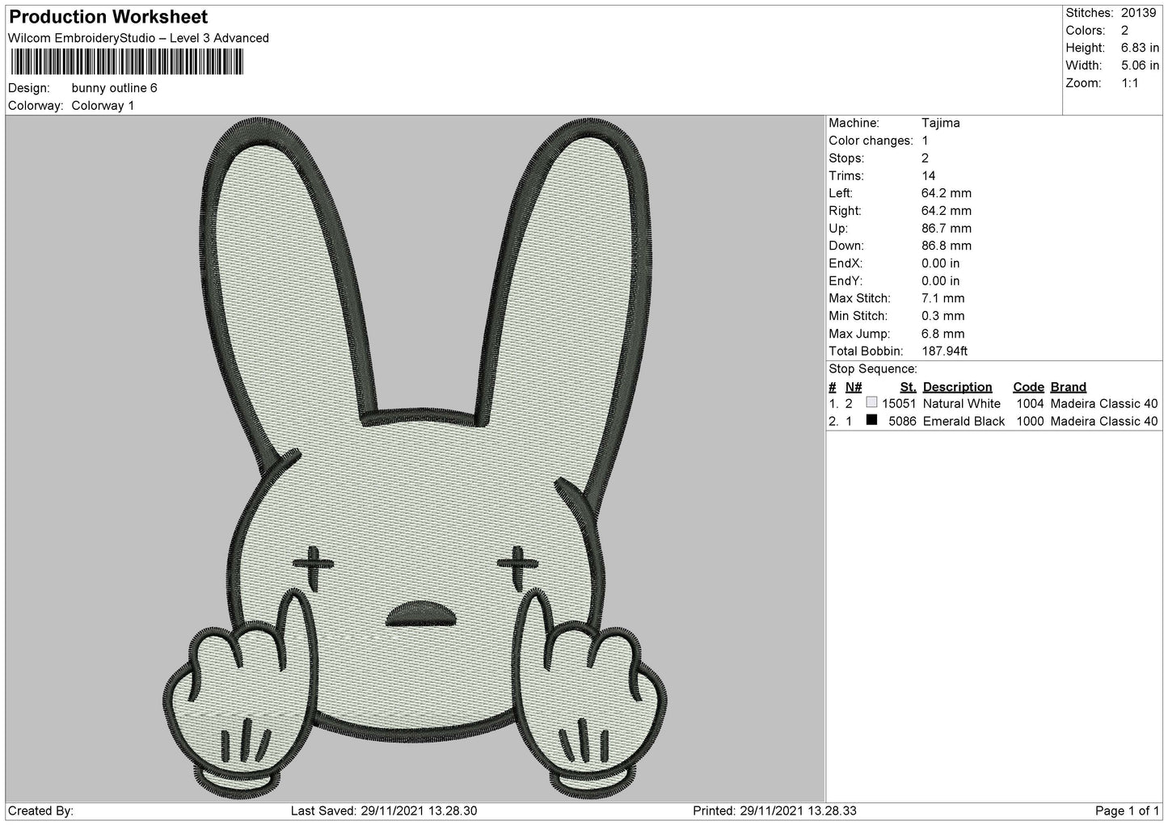Click the Natural White color swatch

(871, 402)
